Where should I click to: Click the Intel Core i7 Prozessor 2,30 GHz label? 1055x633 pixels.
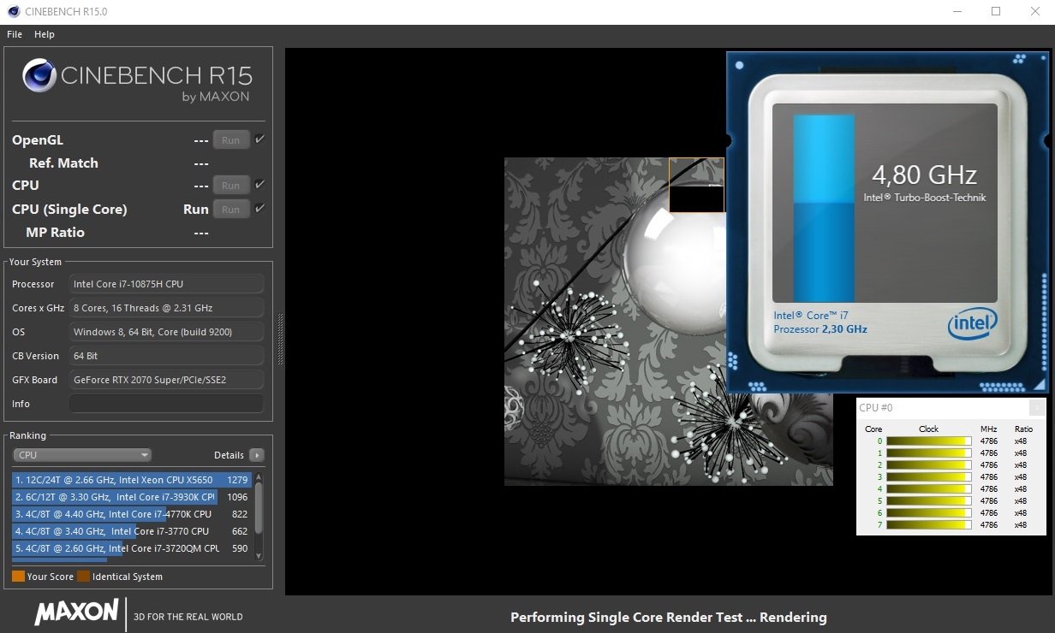[820, 322]
